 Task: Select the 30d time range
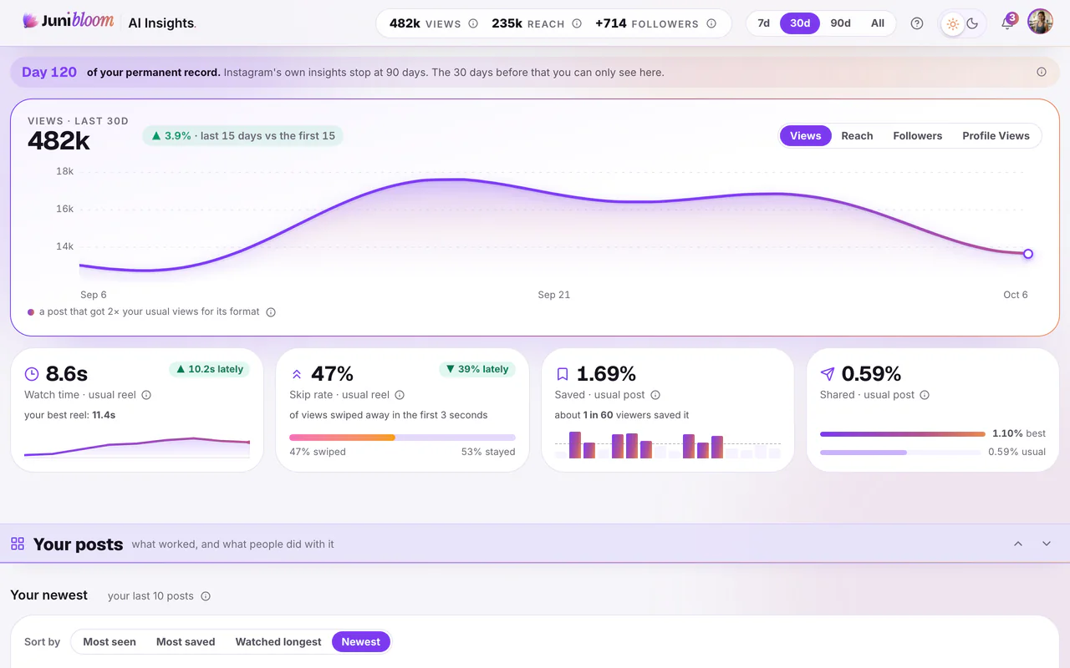(800, 23)
